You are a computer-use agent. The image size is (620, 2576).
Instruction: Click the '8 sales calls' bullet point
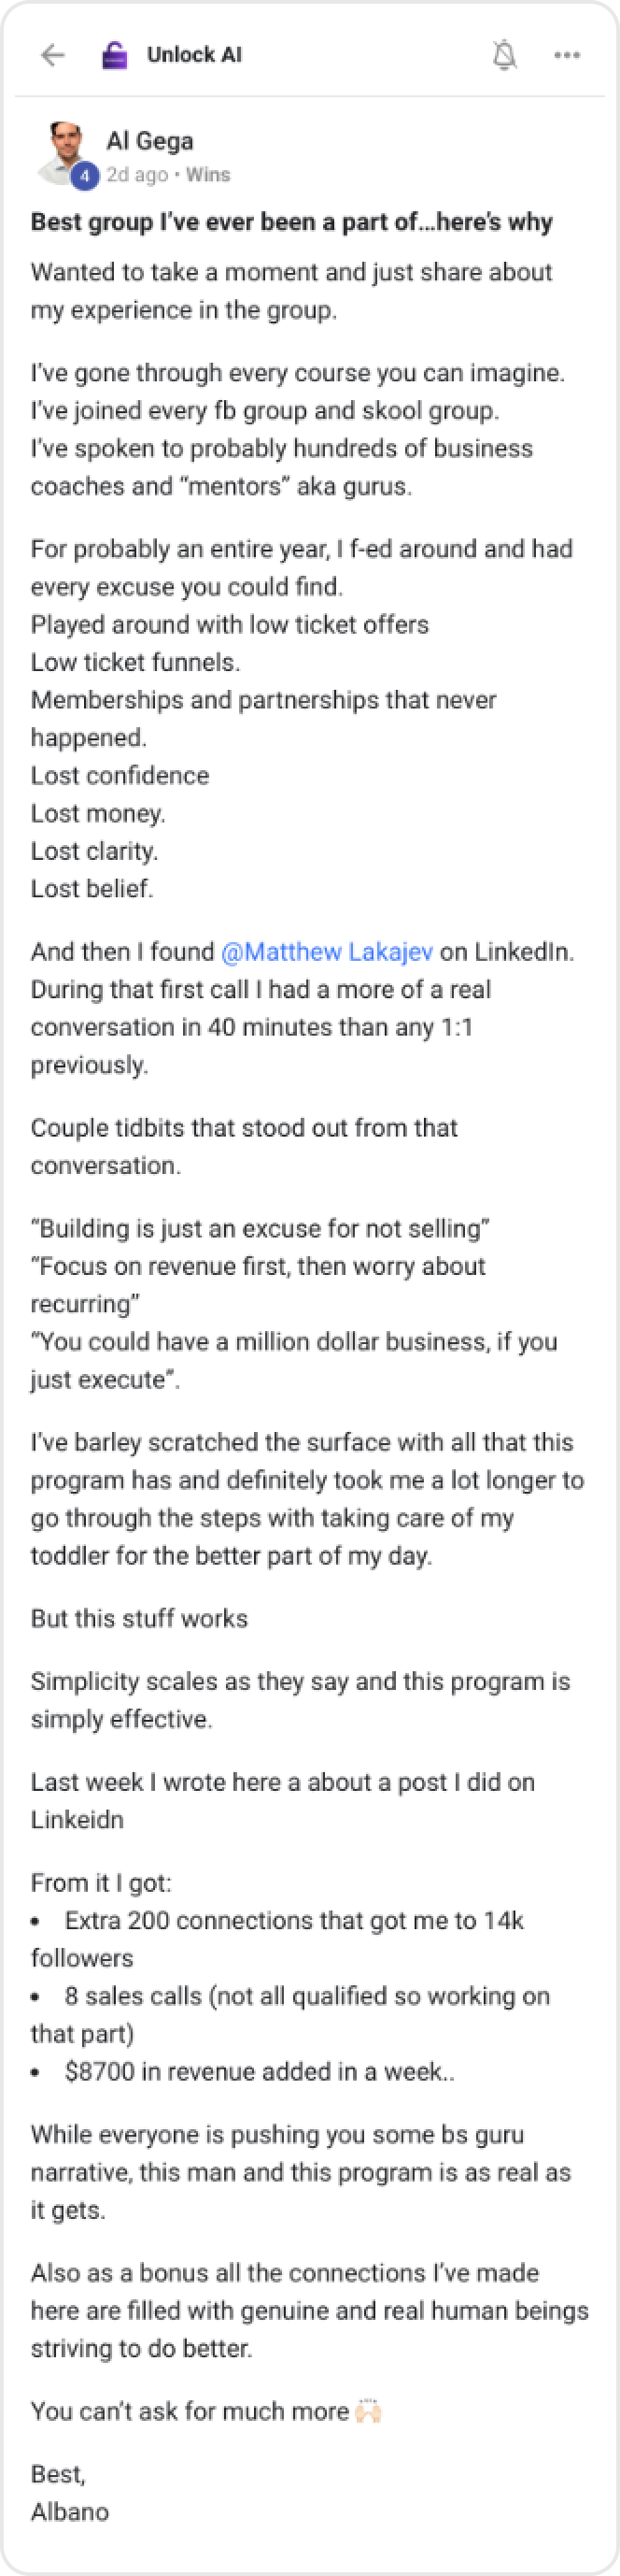(x=306, y=1996)
